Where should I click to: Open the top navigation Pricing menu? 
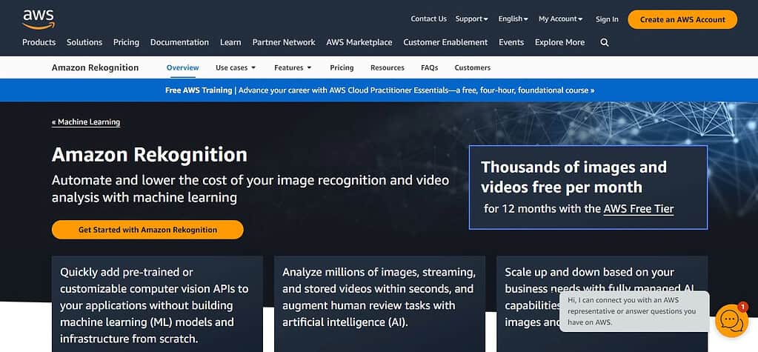(x=126, y=42)
